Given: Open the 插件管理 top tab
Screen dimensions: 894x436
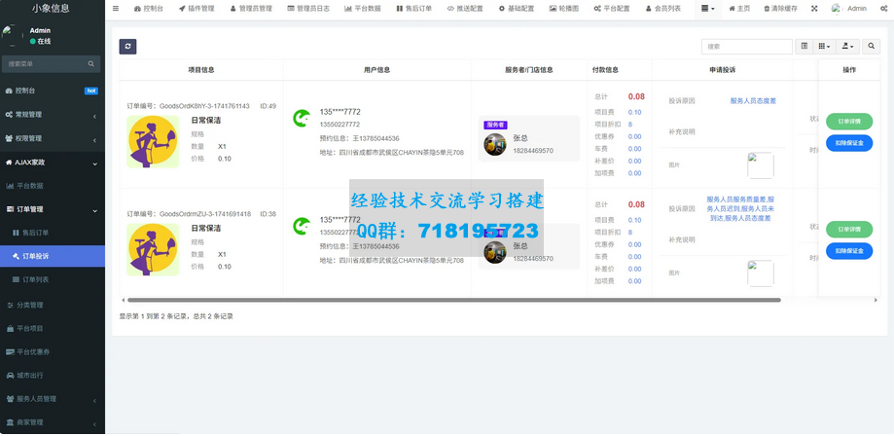Looking at the screenshot, I should [x=197, y=9].
